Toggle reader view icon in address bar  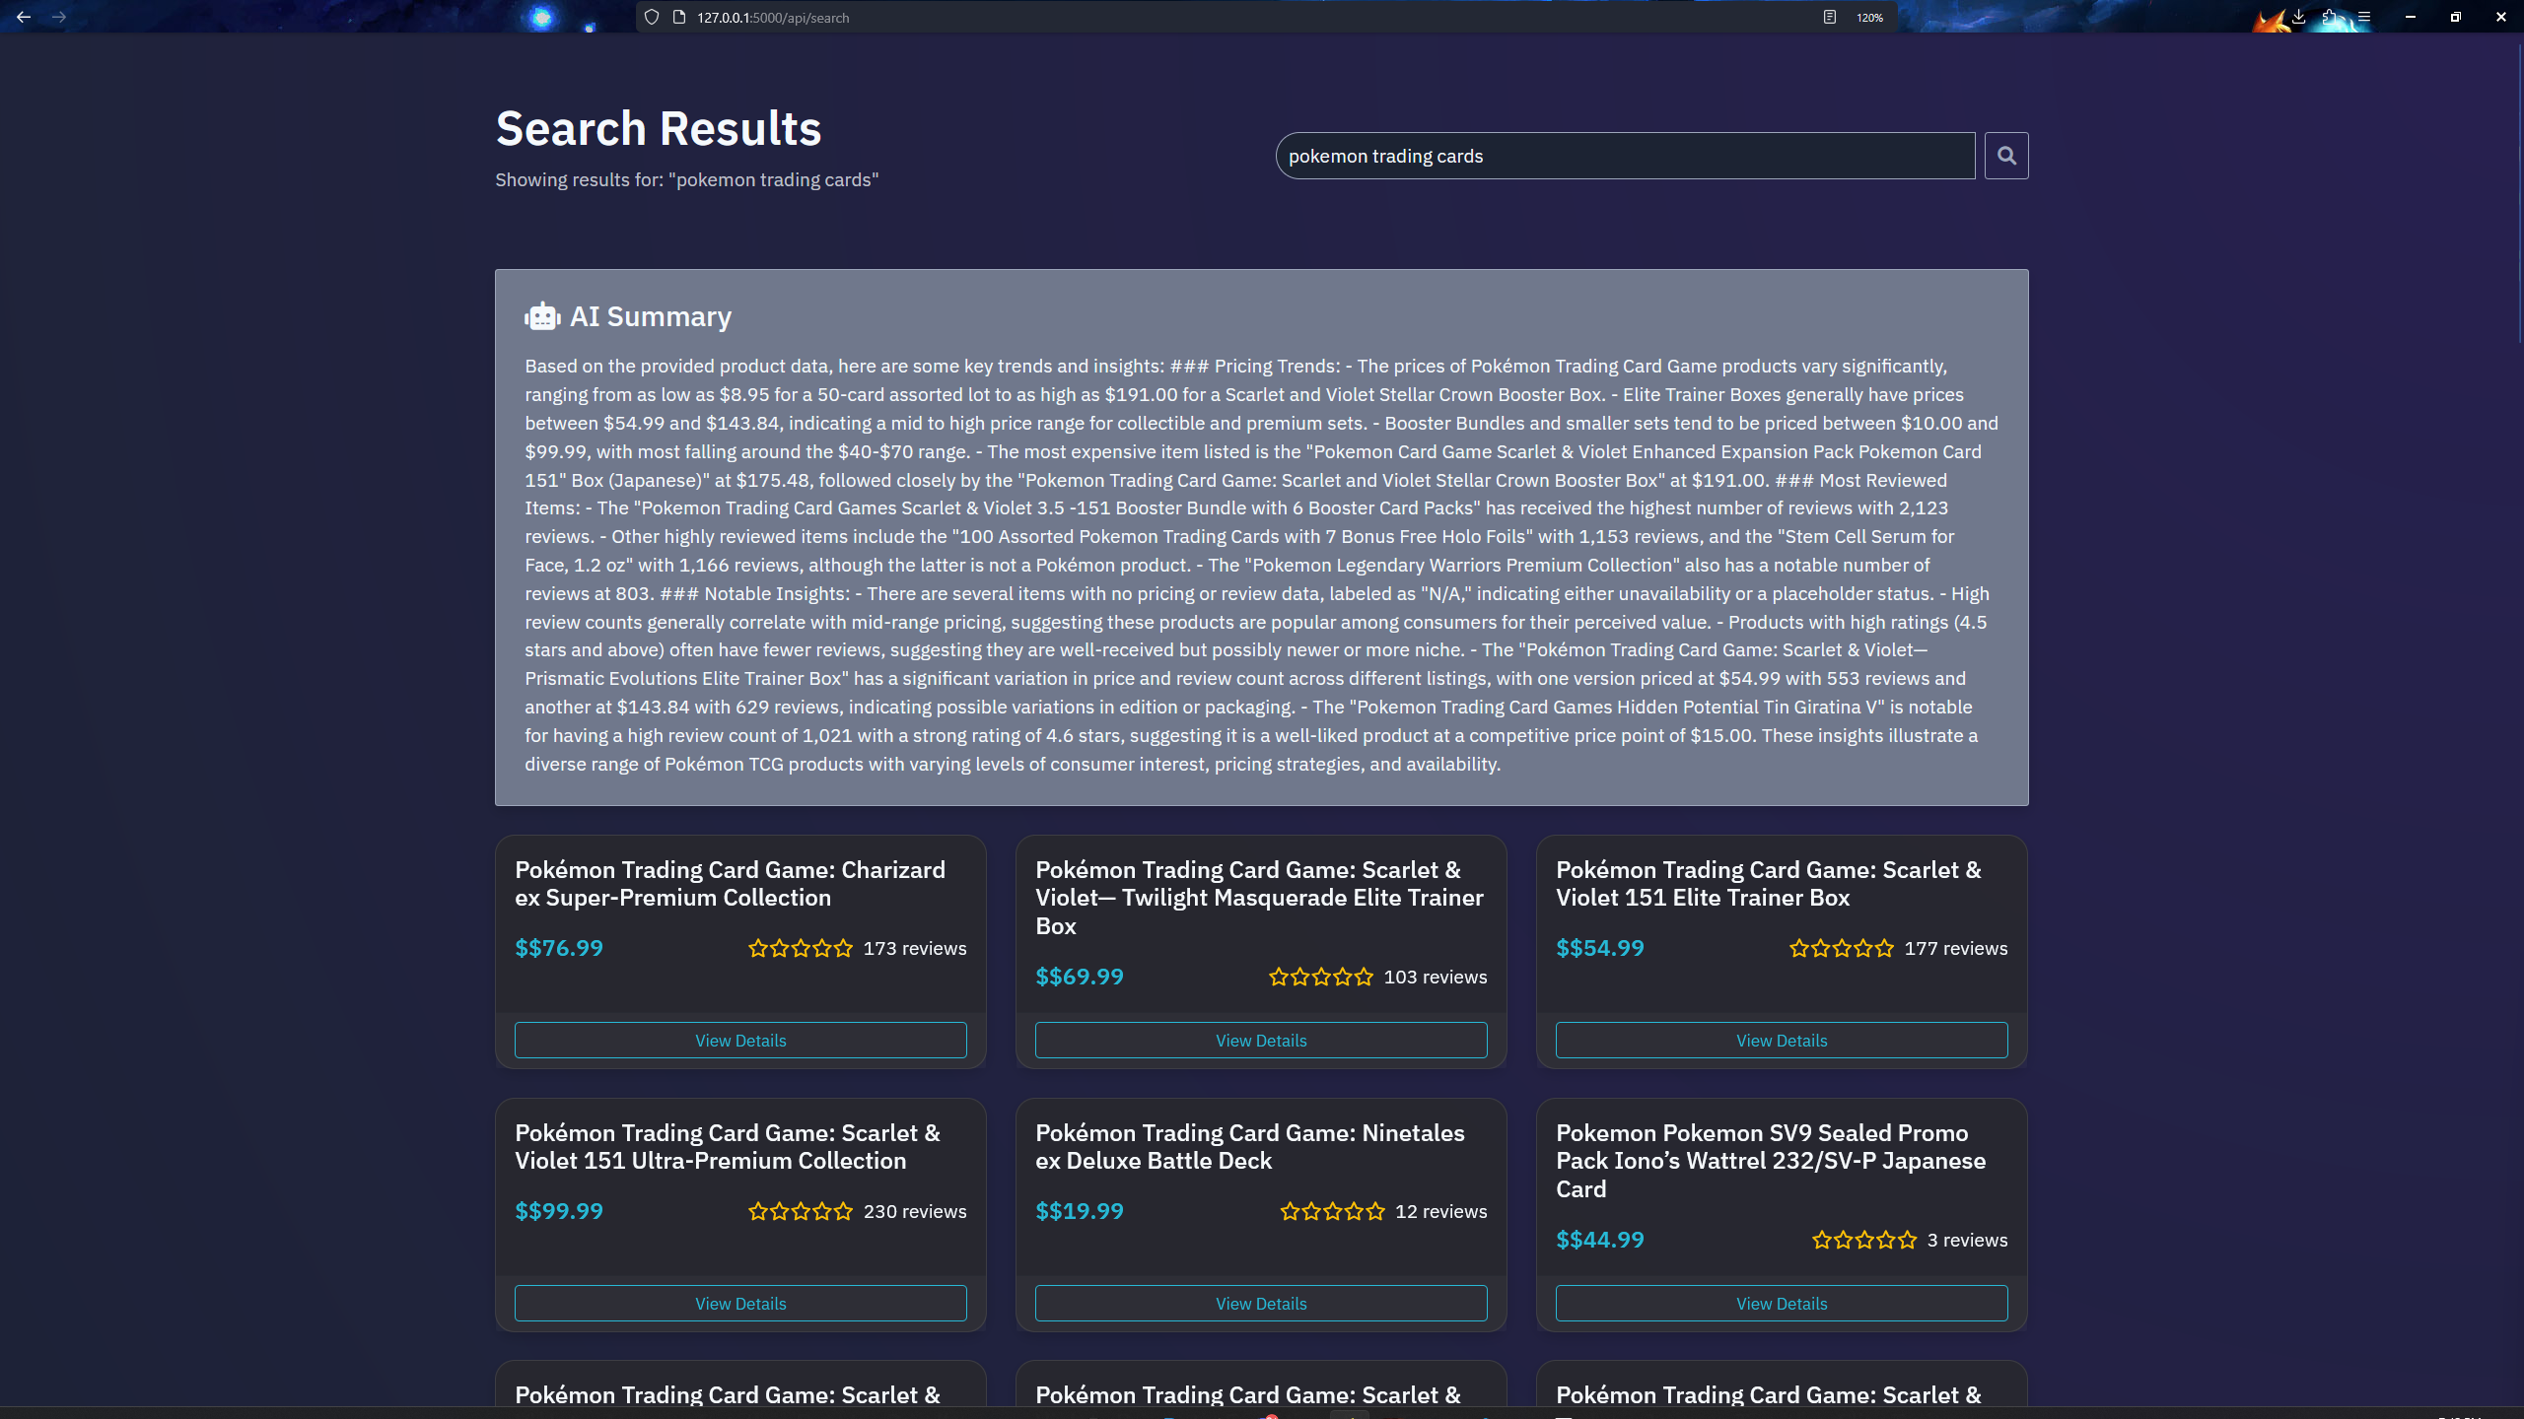pyautogui.click(x=1829, y=17)
